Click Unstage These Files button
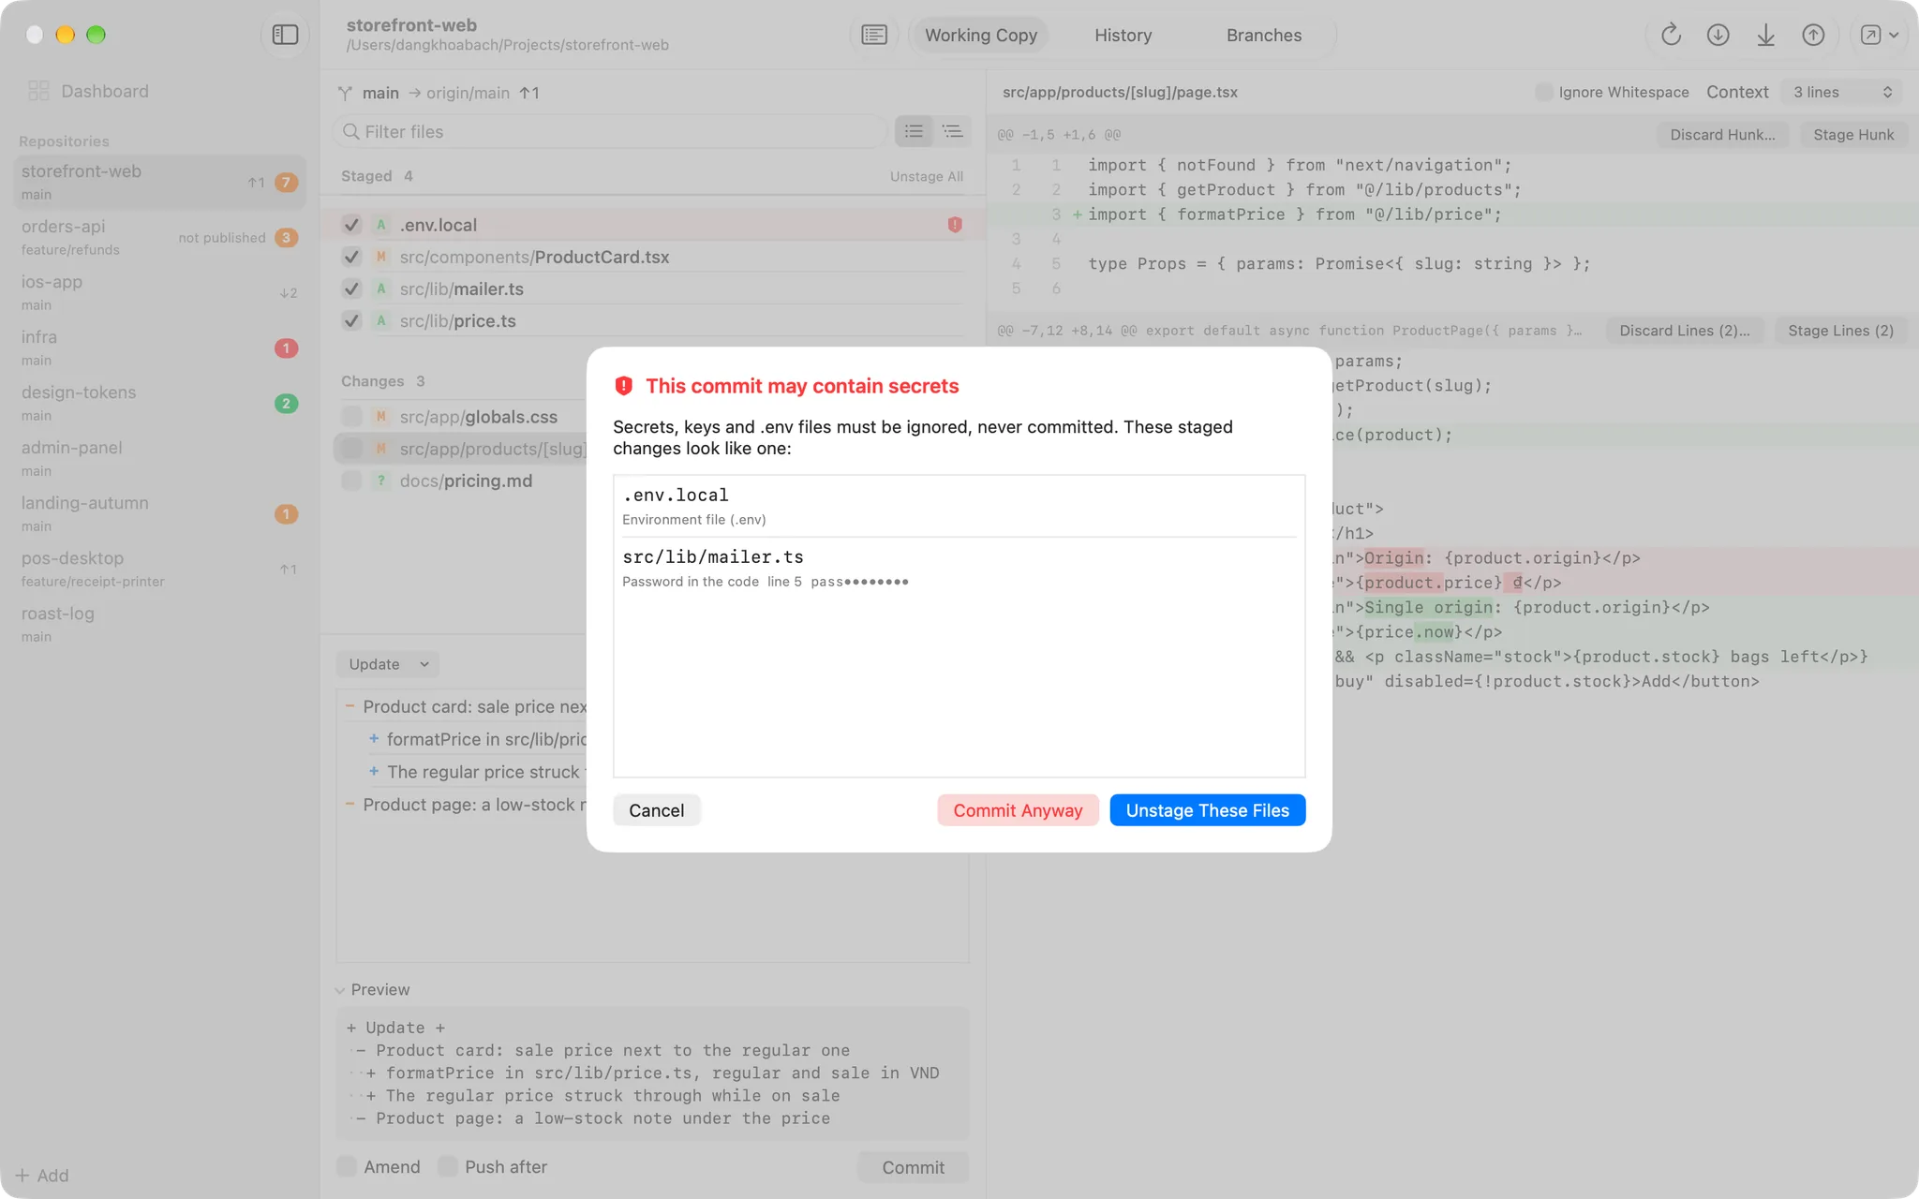 (1207, 810)
